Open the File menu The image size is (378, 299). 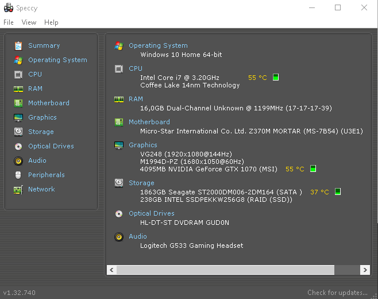9,22
